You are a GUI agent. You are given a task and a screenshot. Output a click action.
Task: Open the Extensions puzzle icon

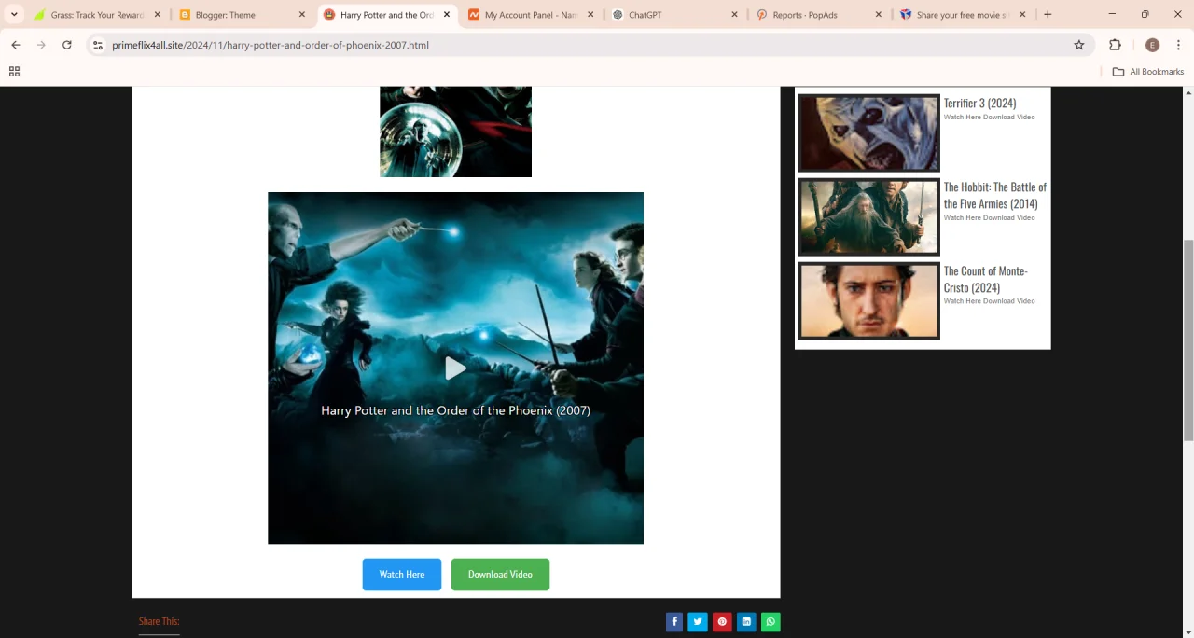[x=1115, y=45]
